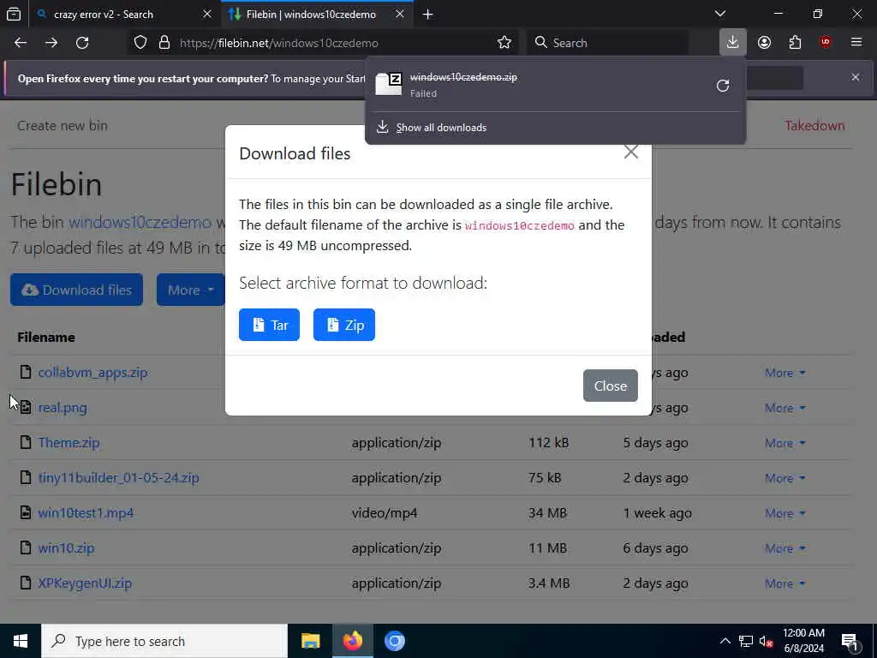This screenshot has height=658, width=877.
Task: Open File Explorer from the taskbar
Action: point(310,641)
